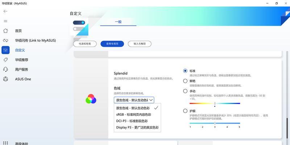Viewport: 290px width, 145px height.
Task: Click the 色域 label text
Action: (117, 88)
